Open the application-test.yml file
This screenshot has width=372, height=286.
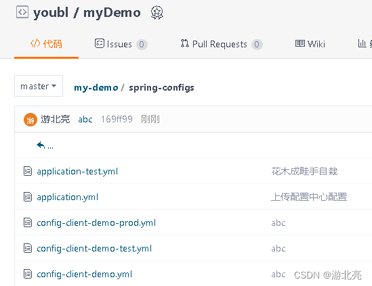point(77,172)
